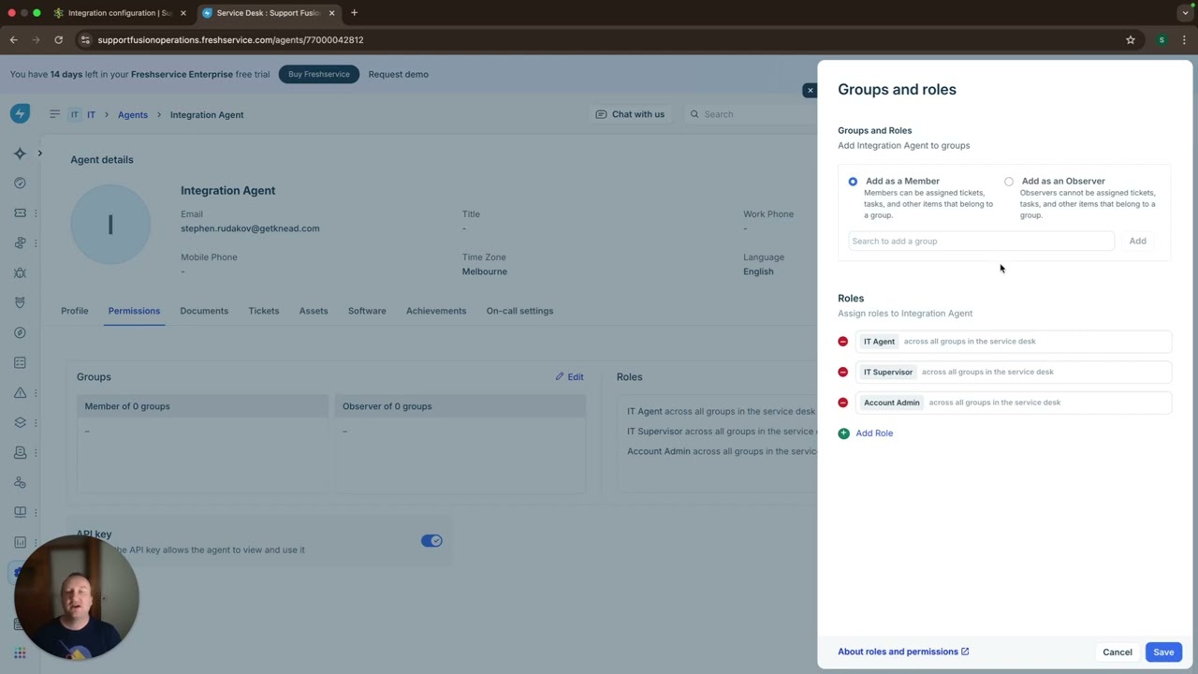Open a new browser tab
This screenshot has width=1198, height=674.
(354, 13)
